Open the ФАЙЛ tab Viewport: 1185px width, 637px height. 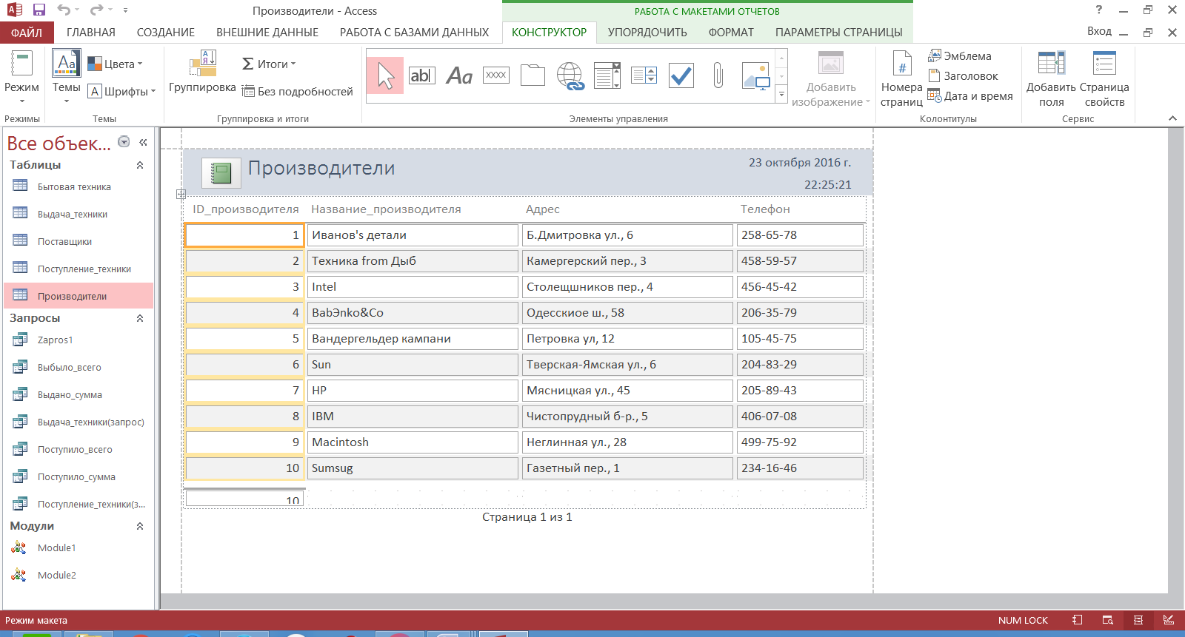tap(27, 33)
